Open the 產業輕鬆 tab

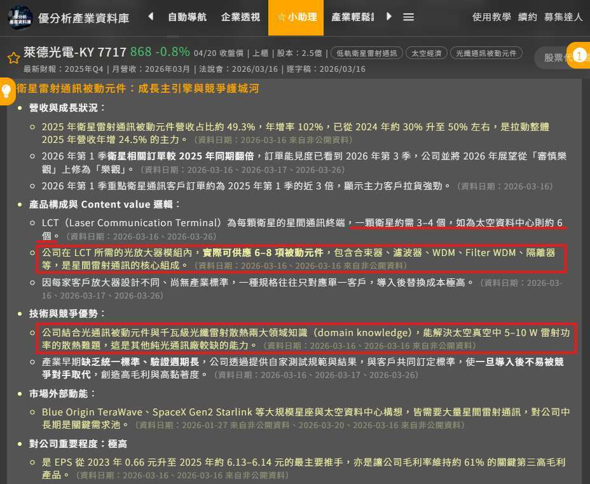(352, 17)
